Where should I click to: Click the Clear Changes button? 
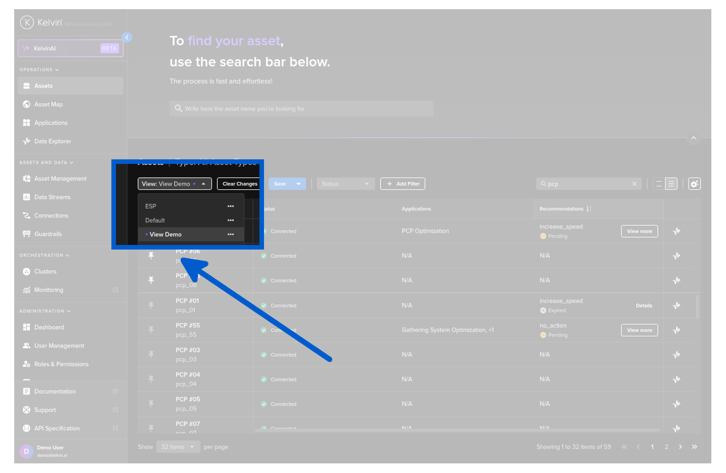click(x=239, y=184)
